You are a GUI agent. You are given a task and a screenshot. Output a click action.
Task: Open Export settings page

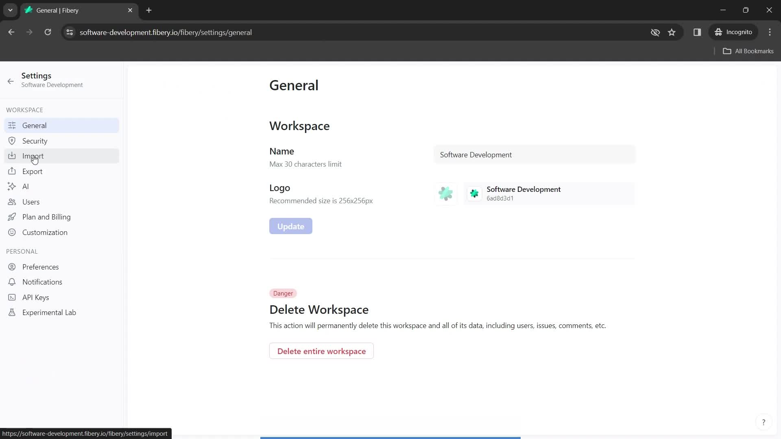61,171
